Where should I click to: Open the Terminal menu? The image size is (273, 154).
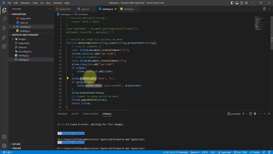58,3
